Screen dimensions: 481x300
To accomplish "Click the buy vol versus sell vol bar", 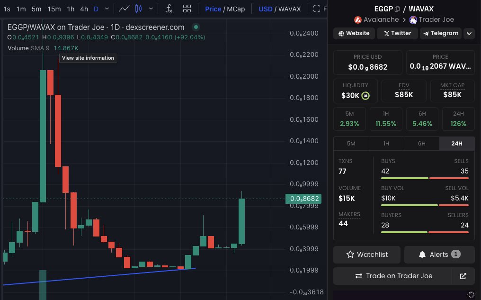I will pos(425,205).
